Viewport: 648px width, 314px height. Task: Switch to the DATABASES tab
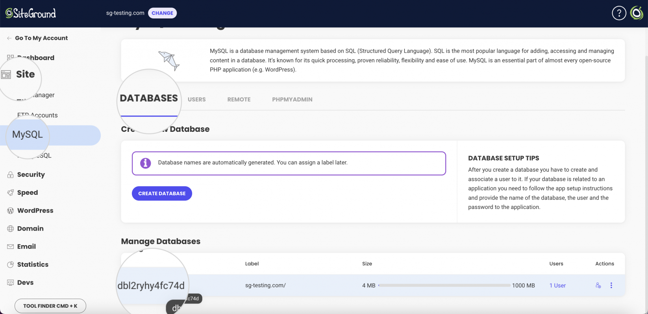tap(149, 98)
